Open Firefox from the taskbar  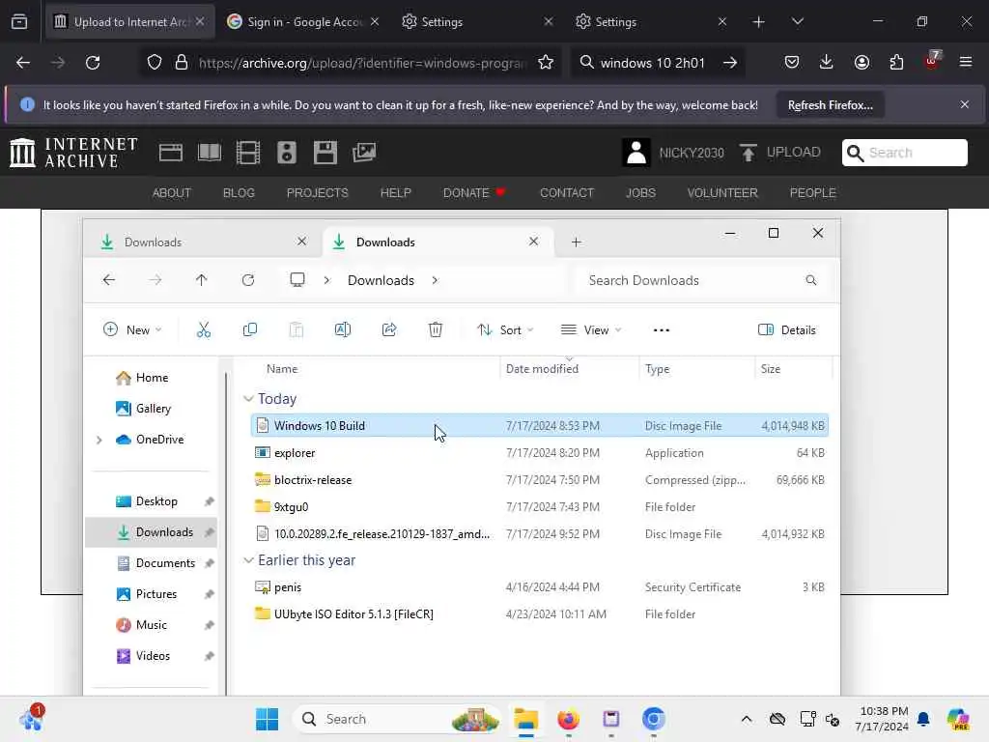point(568,719)
